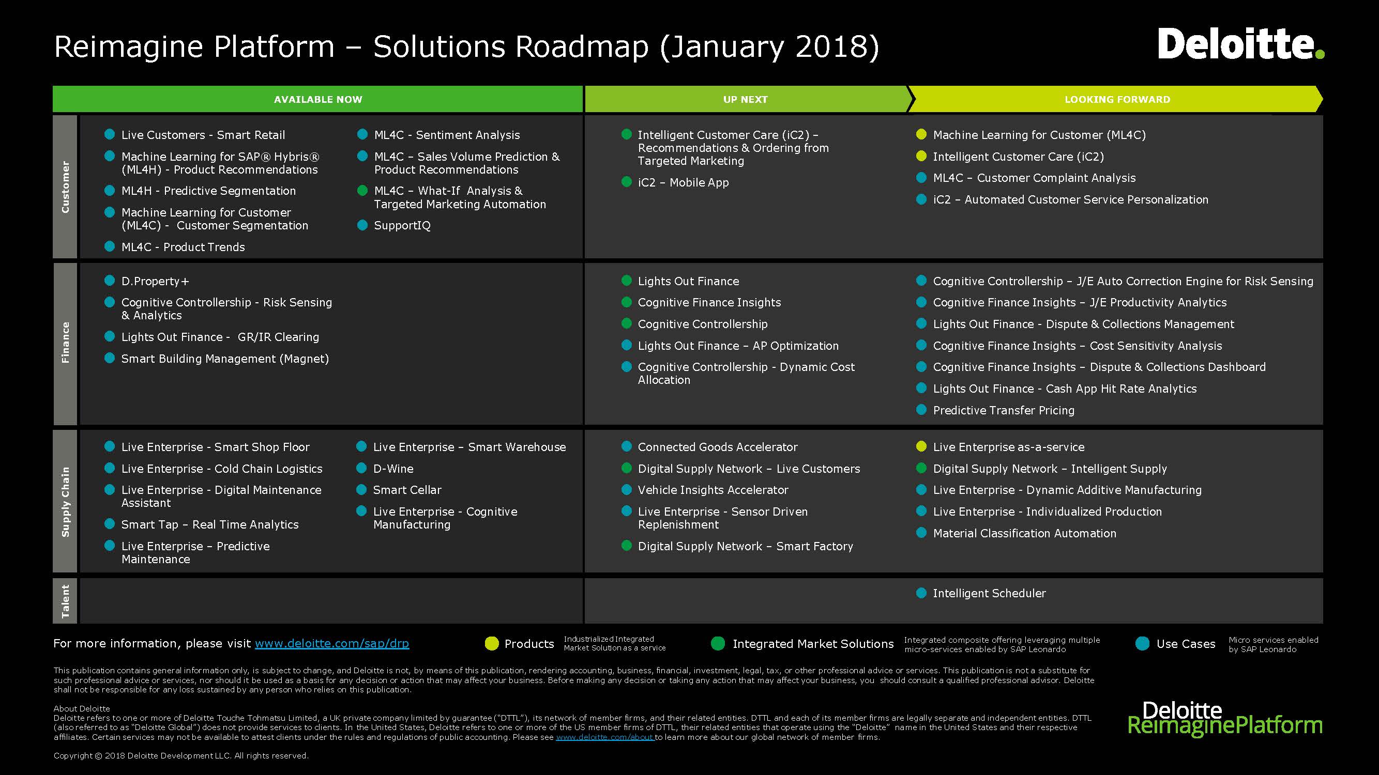Click bullet beside Smart Cellar
1379x775 pixels.
tap(361, 489)
